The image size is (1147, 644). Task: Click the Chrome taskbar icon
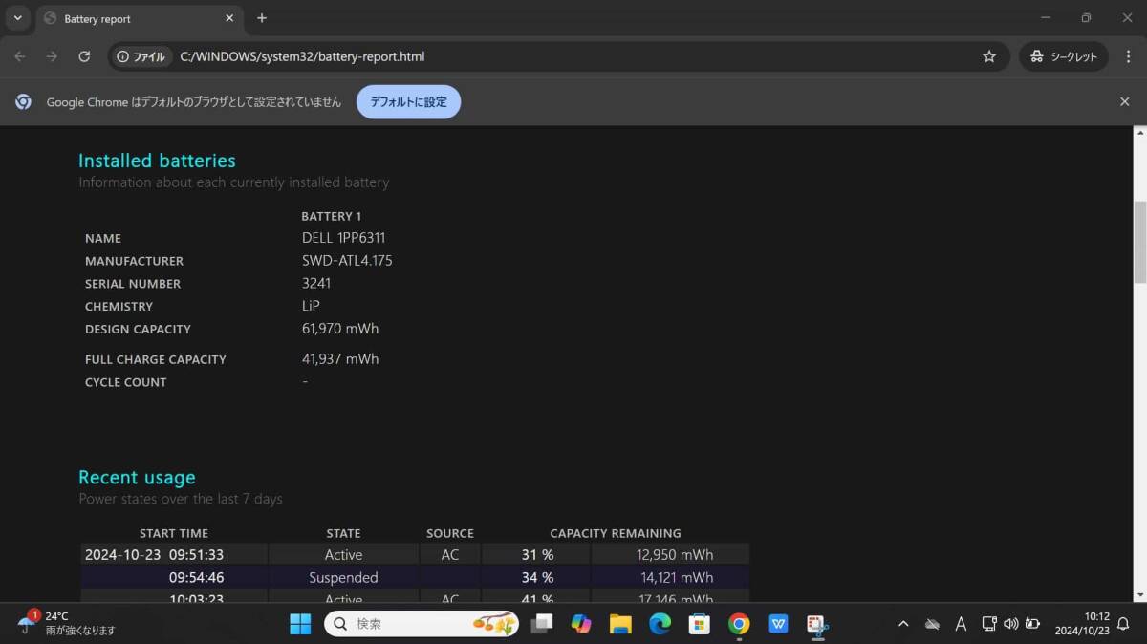(738, 624)
